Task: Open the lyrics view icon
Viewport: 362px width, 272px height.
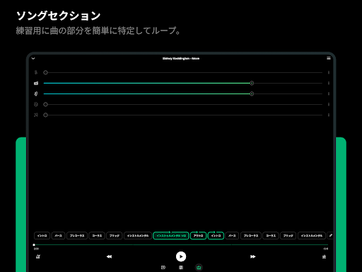Action: 163,268
